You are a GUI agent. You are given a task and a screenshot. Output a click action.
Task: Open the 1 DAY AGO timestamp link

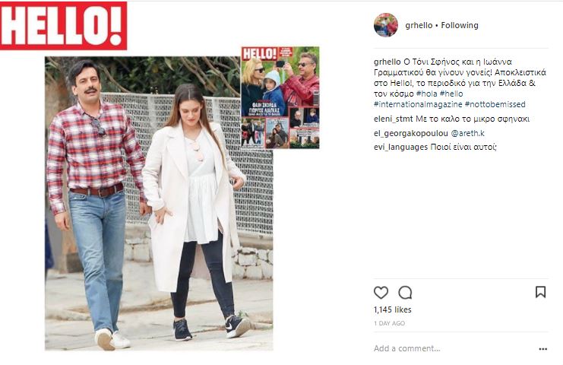[389, 323]
